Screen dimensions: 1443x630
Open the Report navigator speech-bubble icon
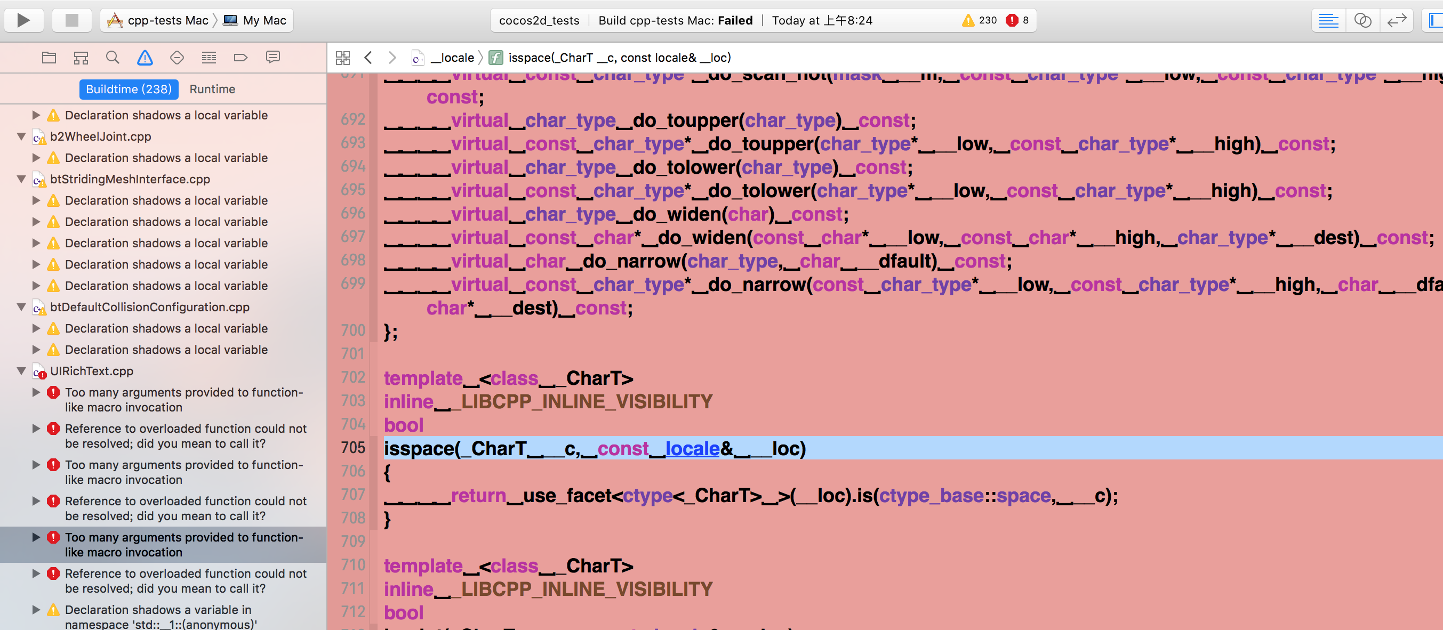click(273, 58)
